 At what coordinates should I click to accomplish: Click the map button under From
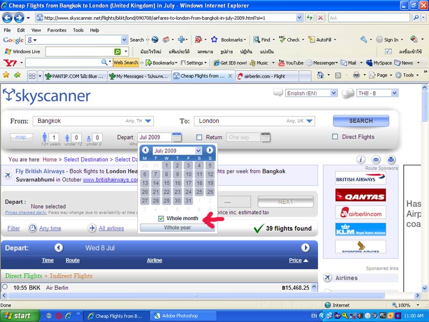click(21, 137)
